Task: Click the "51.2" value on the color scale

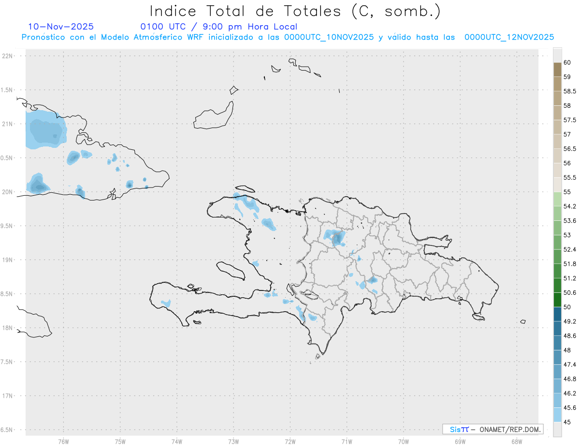Action: coord(569,278)
